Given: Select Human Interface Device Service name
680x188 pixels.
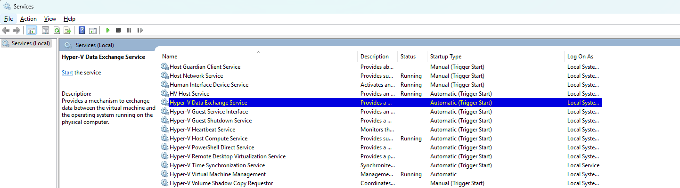Looking at the screenshot, I should (x=209, y=85).
